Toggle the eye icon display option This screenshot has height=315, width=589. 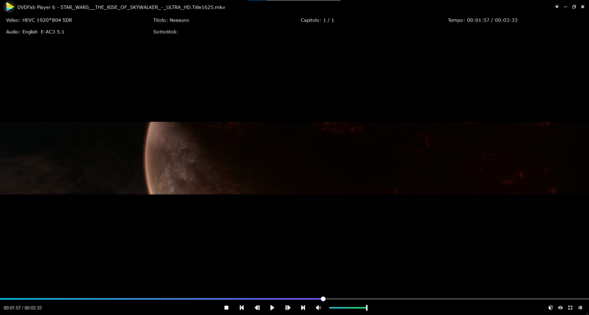560,308
